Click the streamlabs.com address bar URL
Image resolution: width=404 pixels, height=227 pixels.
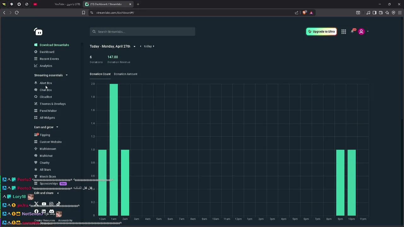pos(115,13)
